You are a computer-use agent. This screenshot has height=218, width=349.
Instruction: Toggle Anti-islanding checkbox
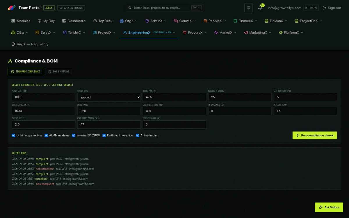pyautogui.click(x=138, y=135)
